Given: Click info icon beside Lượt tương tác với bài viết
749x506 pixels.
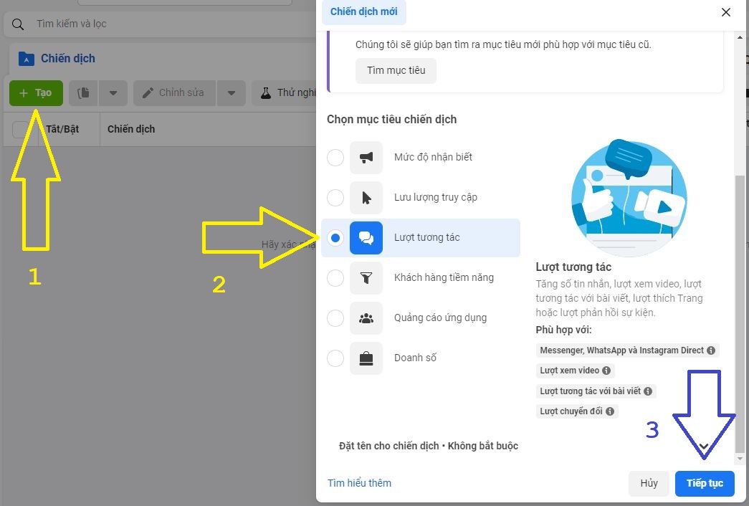Looking at the screenshot, I should pyautogui.click(x=648, y=391).
